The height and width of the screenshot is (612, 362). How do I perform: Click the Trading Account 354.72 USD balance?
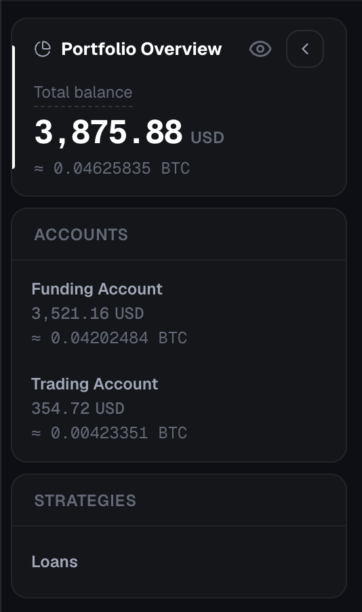click(x=78, y=408)
